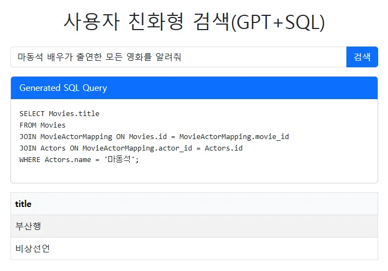Click Movies.title in the SELECT line
The height and width of the screenshot is (271, 388).
click(x=74, y=114)
